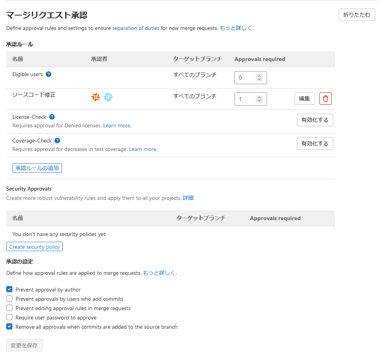Viewport: 381px width, 359px height.
Task: Click the orange approver avatar
Action: tap(96, 97)
